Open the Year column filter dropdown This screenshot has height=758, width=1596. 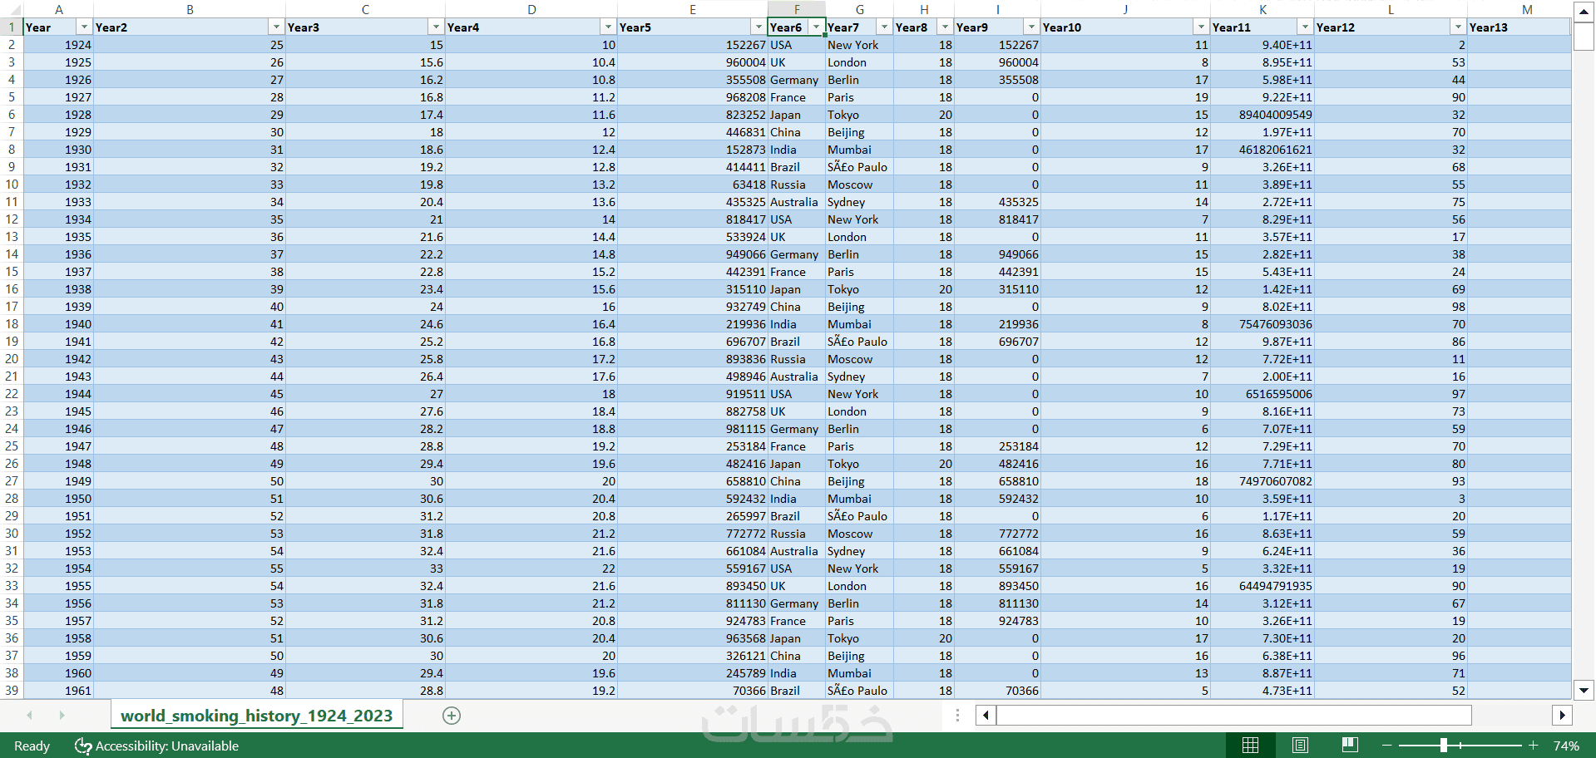tap(84, 27)
